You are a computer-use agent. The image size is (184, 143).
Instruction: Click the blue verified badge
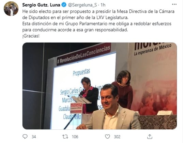pos(64,5)
